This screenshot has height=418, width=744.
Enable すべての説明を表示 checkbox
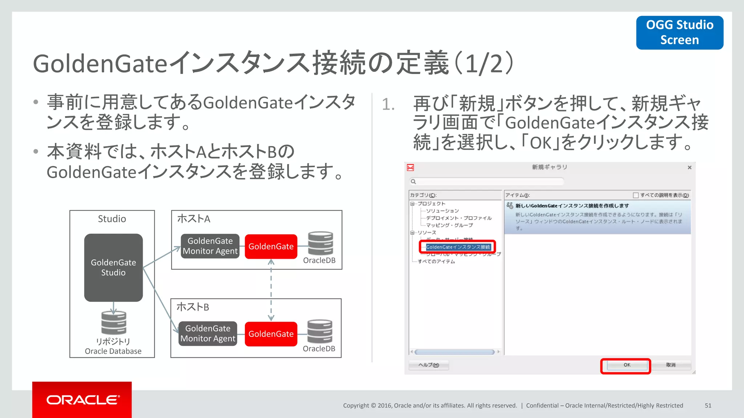[x=635, y=195]
